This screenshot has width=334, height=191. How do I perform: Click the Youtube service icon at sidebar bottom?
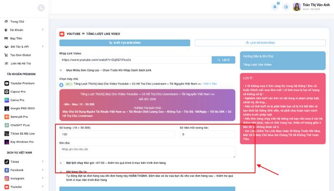(7, 187)
